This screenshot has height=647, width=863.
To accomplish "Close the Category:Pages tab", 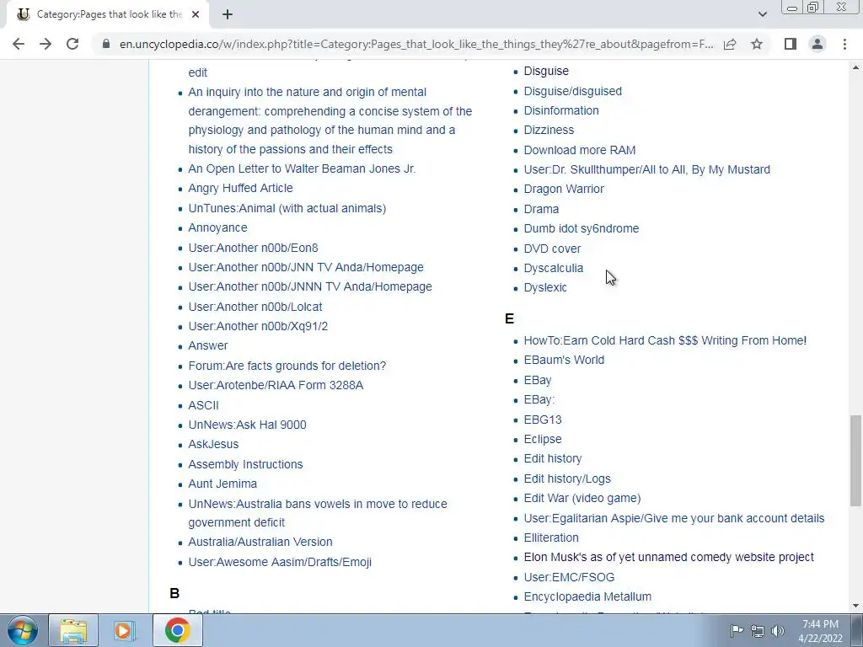I will click(x=196, y=15).
